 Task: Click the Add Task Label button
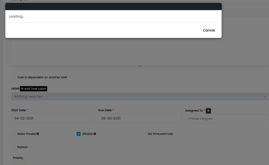34,89
